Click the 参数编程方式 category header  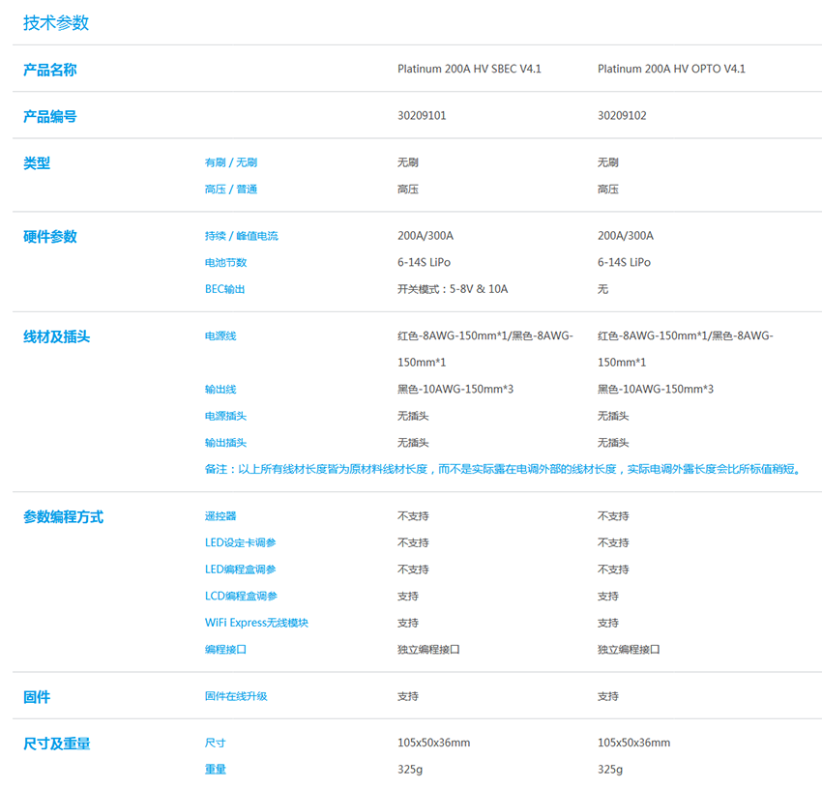(x=63, y=516)
